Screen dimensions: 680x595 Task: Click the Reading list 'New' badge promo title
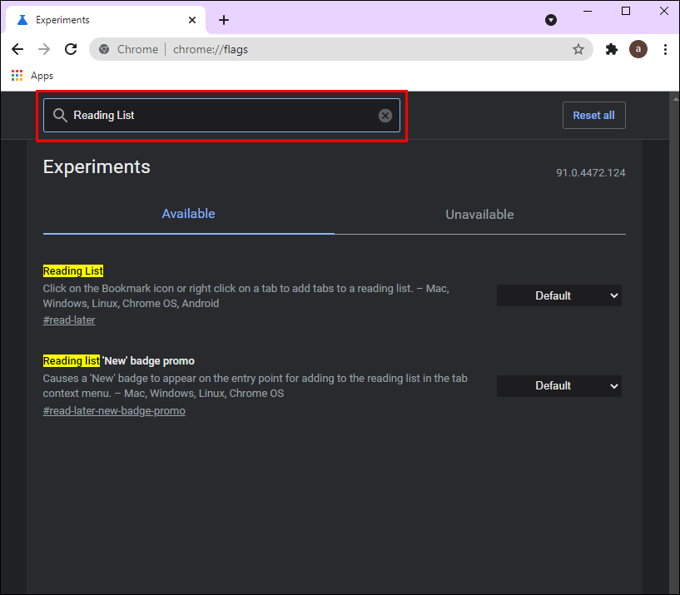(x=119, y=361)
